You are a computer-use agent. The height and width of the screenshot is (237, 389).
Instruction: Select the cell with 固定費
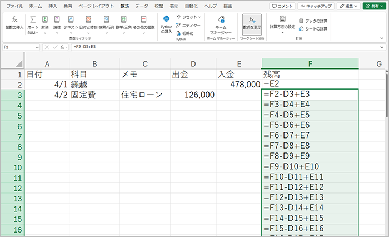point(94,95)
